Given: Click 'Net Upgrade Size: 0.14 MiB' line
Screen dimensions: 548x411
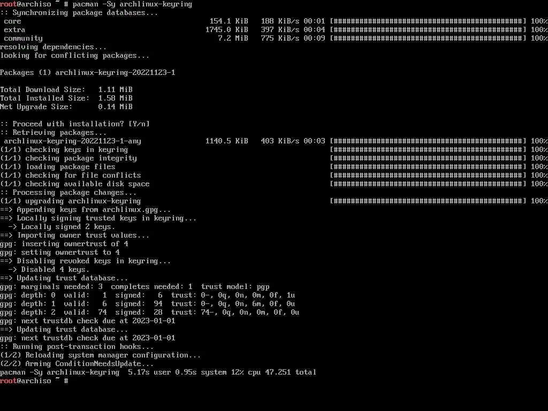Looking at the screenshot, I should 66,107.
